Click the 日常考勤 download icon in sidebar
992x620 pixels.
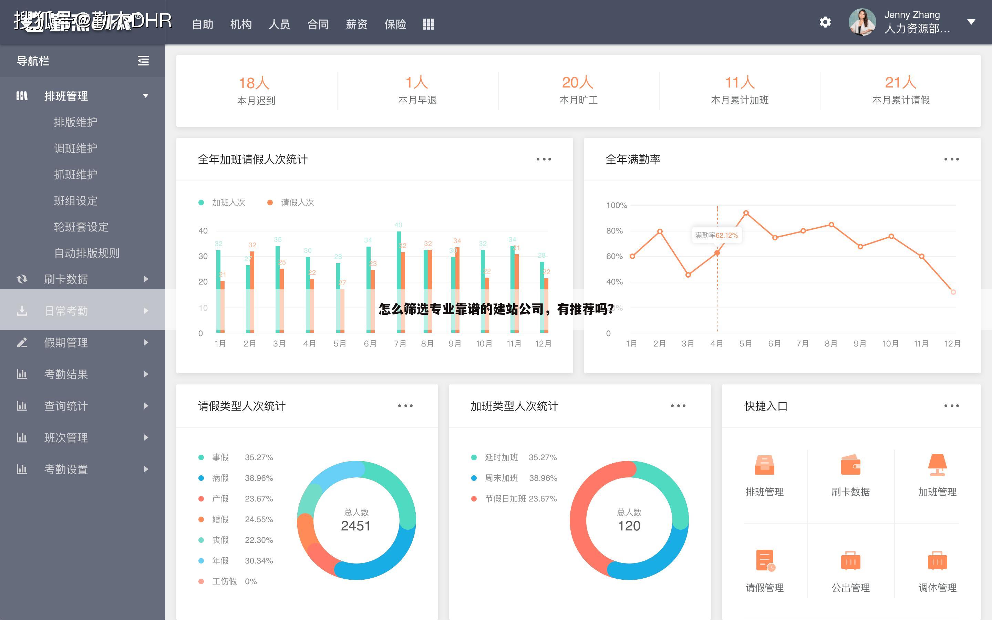click(22, 311)
